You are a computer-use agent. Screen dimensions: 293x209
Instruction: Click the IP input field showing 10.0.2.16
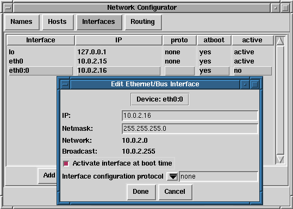click(190, 116)
